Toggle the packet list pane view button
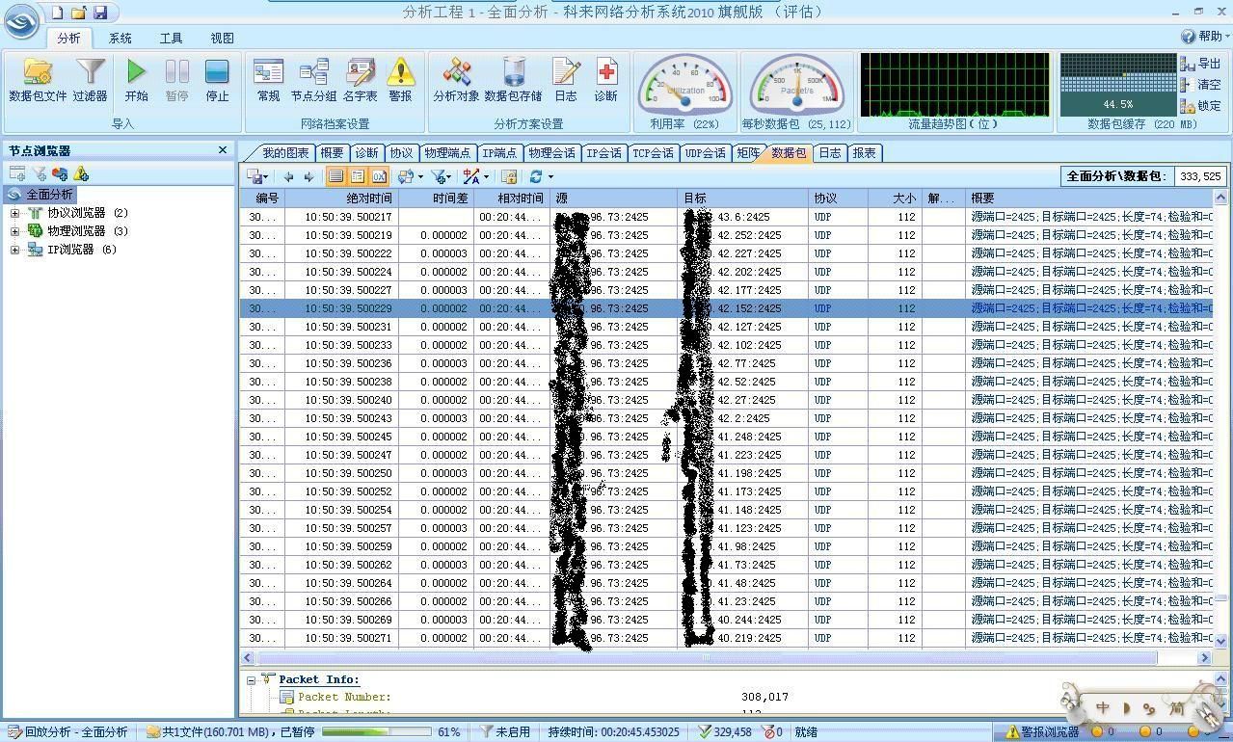Viewport: 1233px width, 742px height. [335, 176]
